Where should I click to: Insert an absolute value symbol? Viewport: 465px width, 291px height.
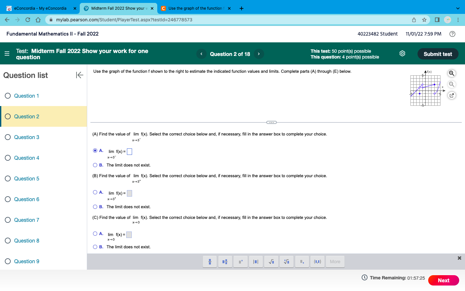point(256,262)
